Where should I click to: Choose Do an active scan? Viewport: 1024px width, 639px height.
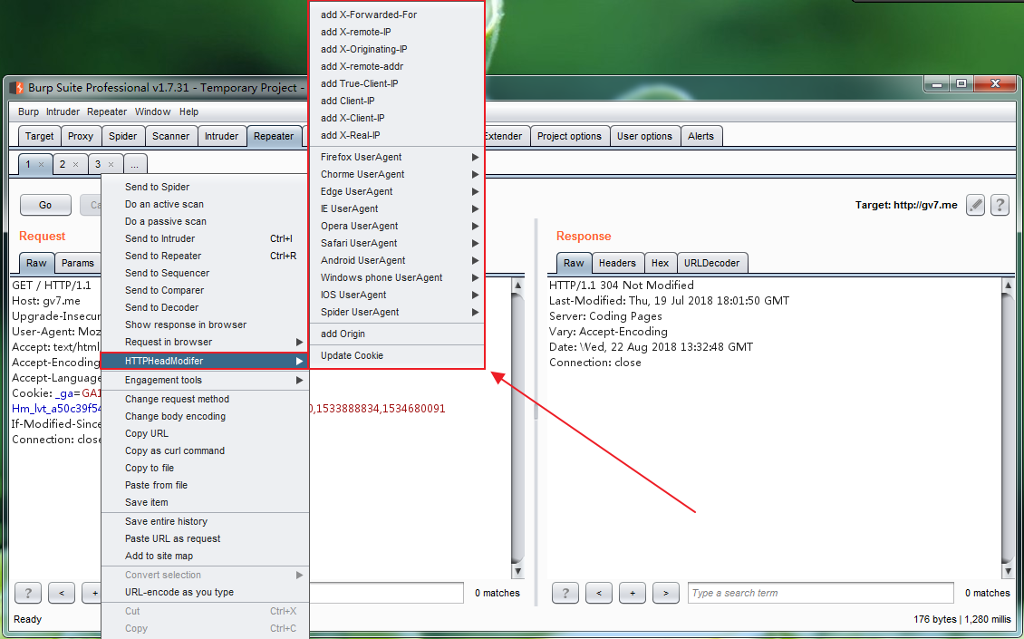pyautogui.click(x=205, y=204)
